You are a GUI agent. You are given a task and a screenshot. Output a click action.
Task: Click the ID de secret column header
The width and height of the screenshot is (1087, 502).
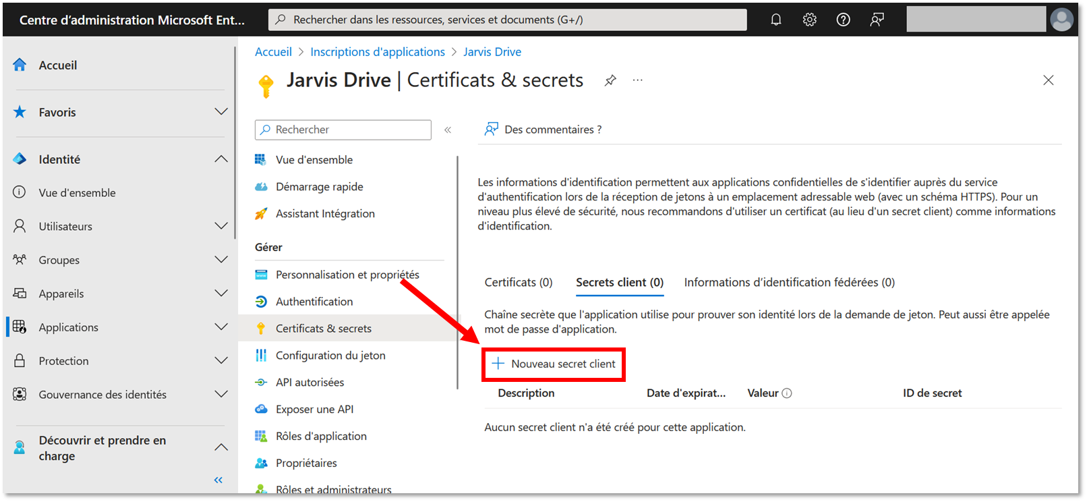click(933, 393)
